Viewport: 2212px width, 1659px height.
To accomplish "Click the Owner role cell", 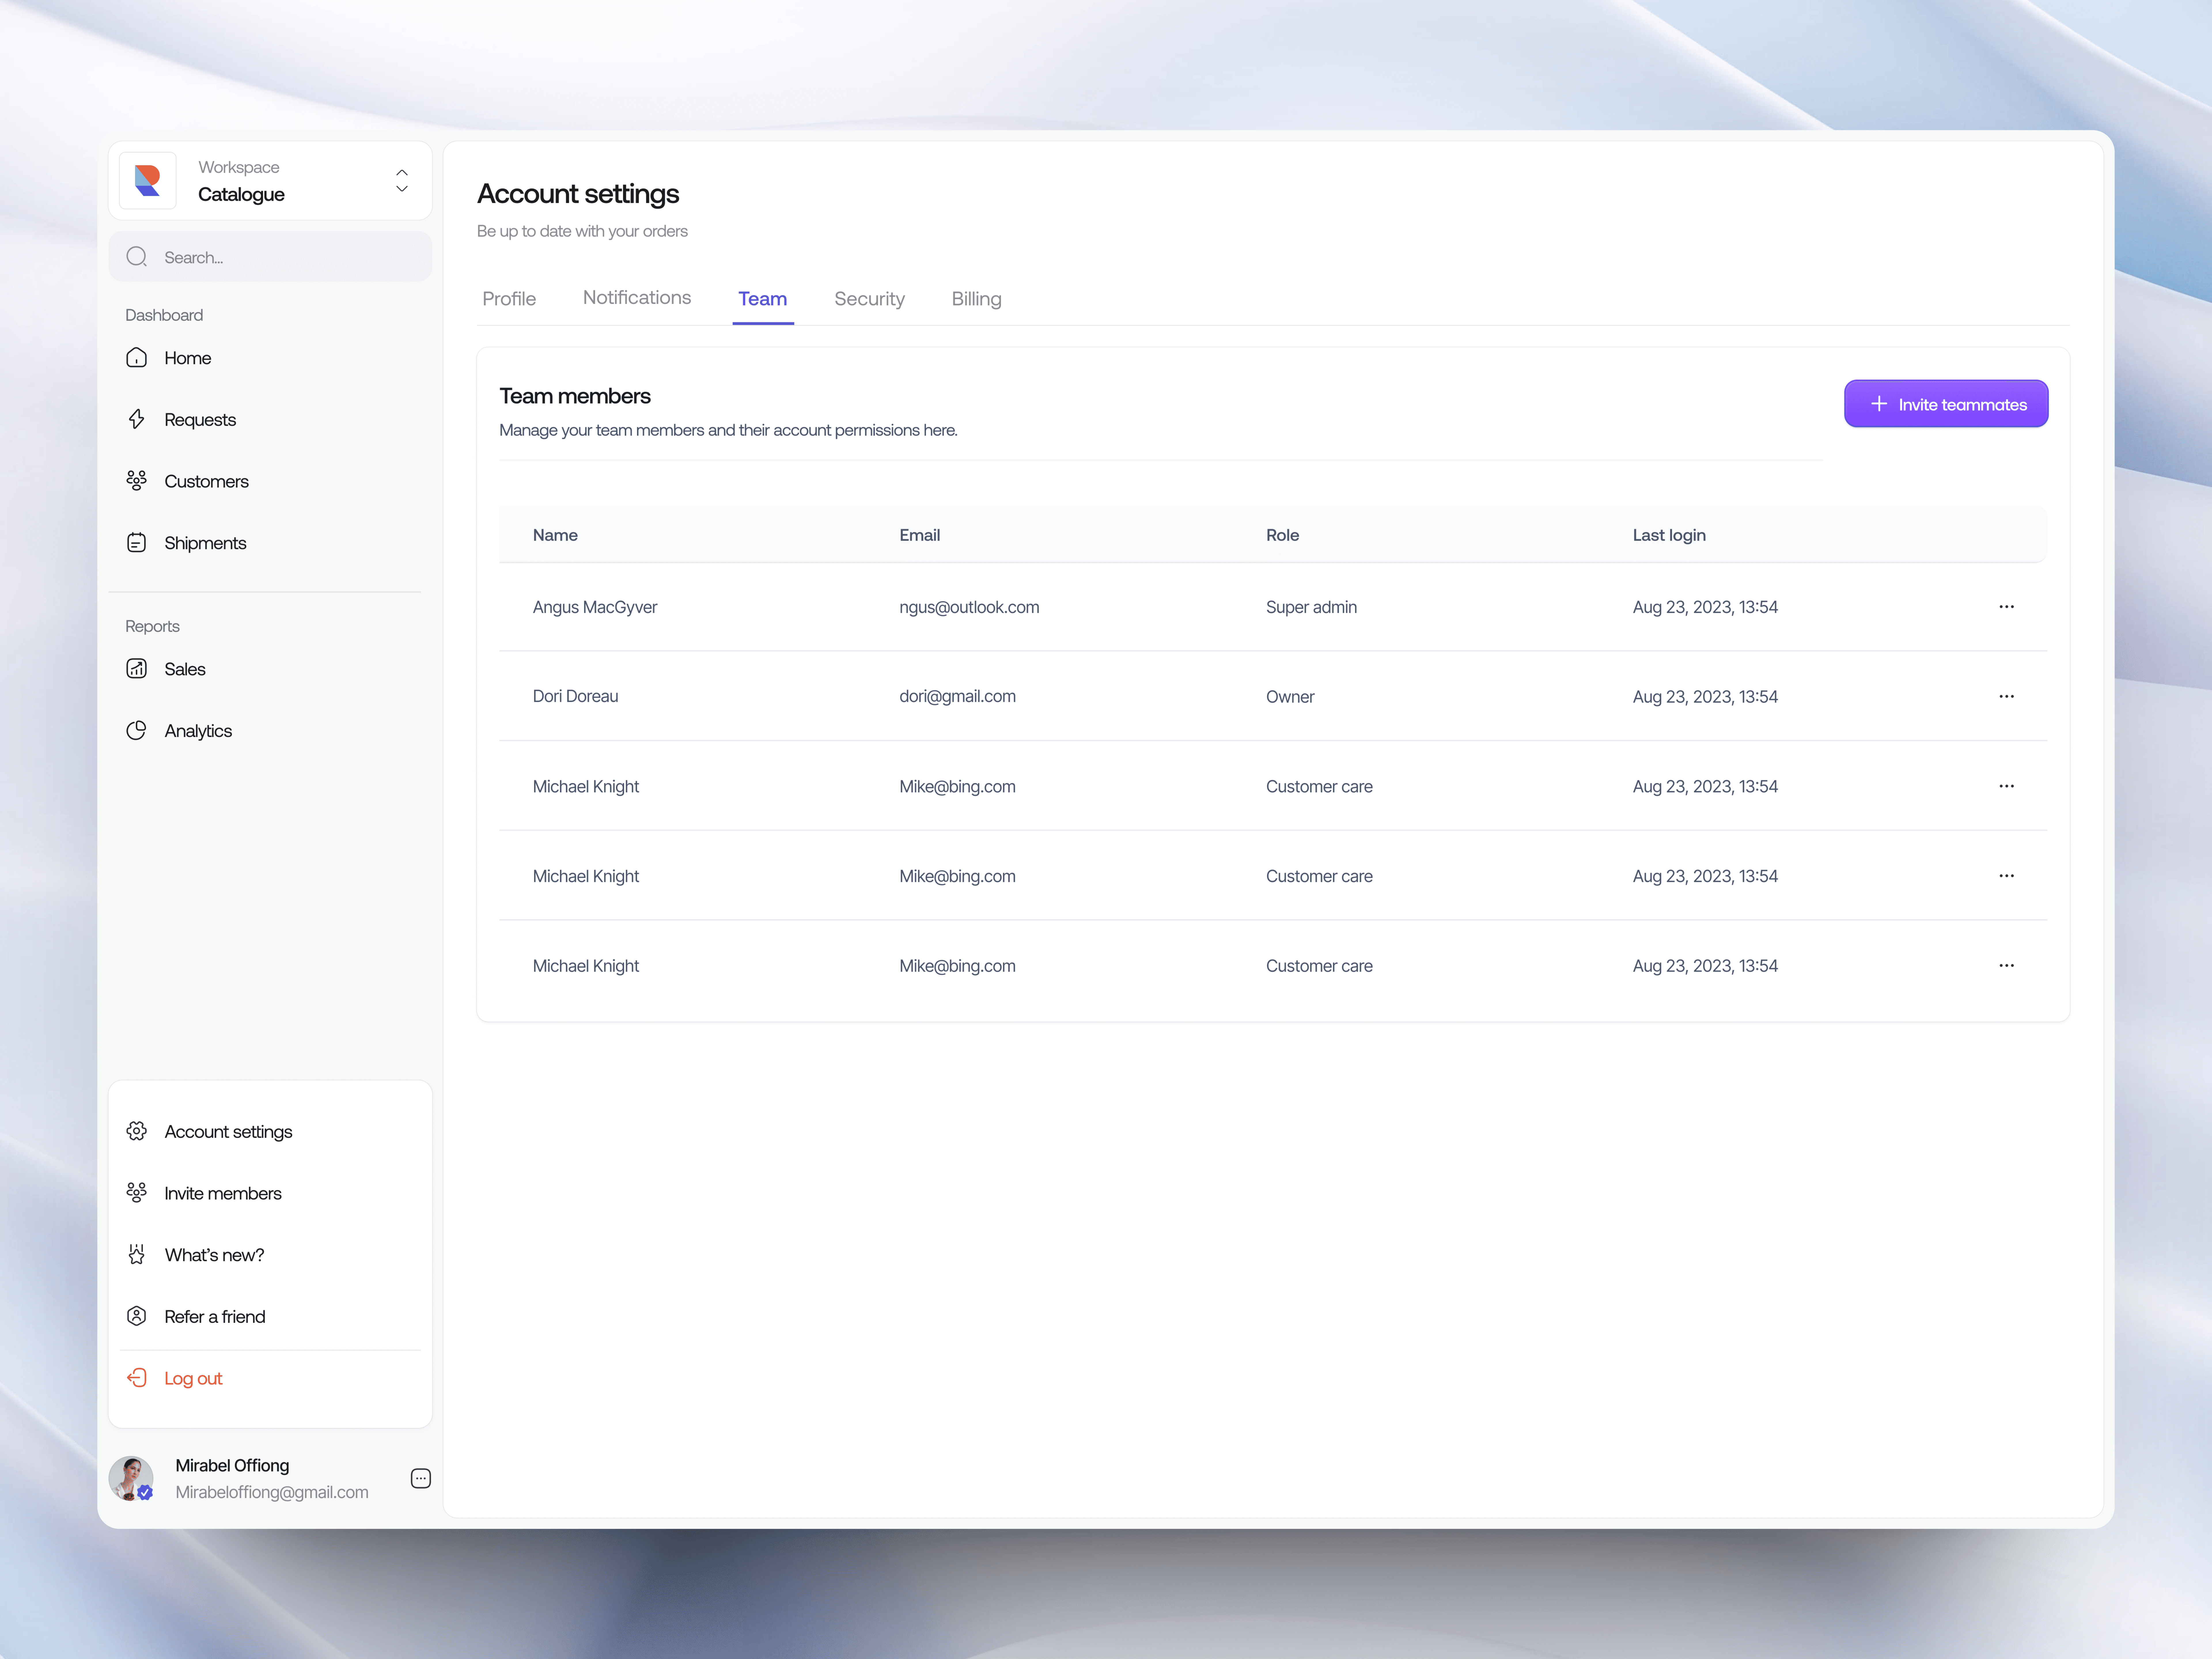I will coord(1290,697).
